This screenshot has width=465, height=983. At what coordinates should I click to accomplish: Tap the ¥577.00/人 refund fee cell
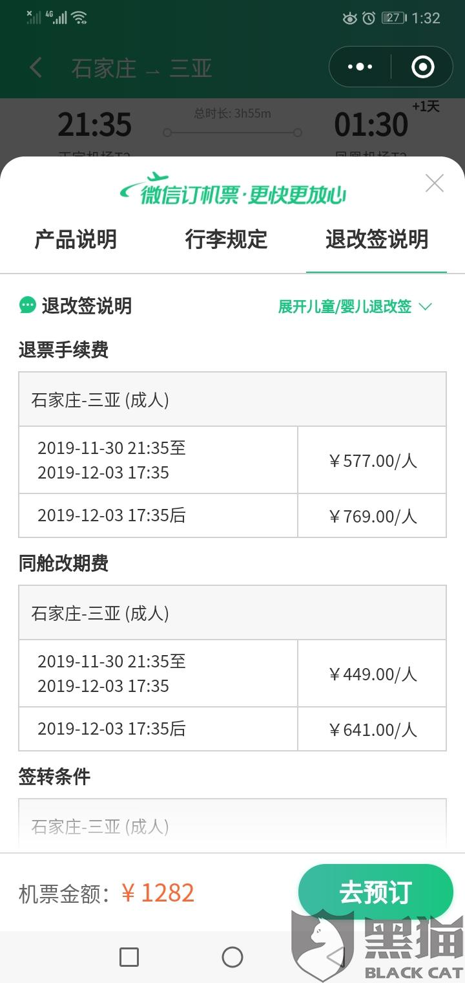coord(372,460)
